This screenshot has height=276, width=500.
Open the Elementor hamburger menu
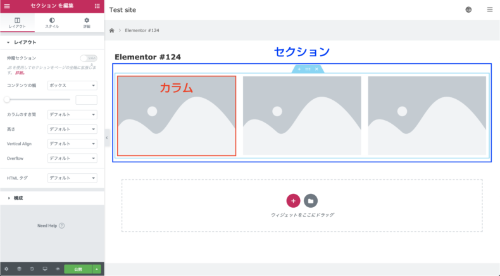point(7,6)
